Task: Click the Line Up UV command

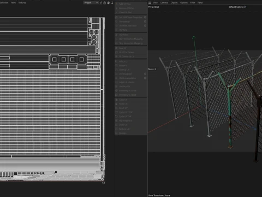Action: click(131, 70)
